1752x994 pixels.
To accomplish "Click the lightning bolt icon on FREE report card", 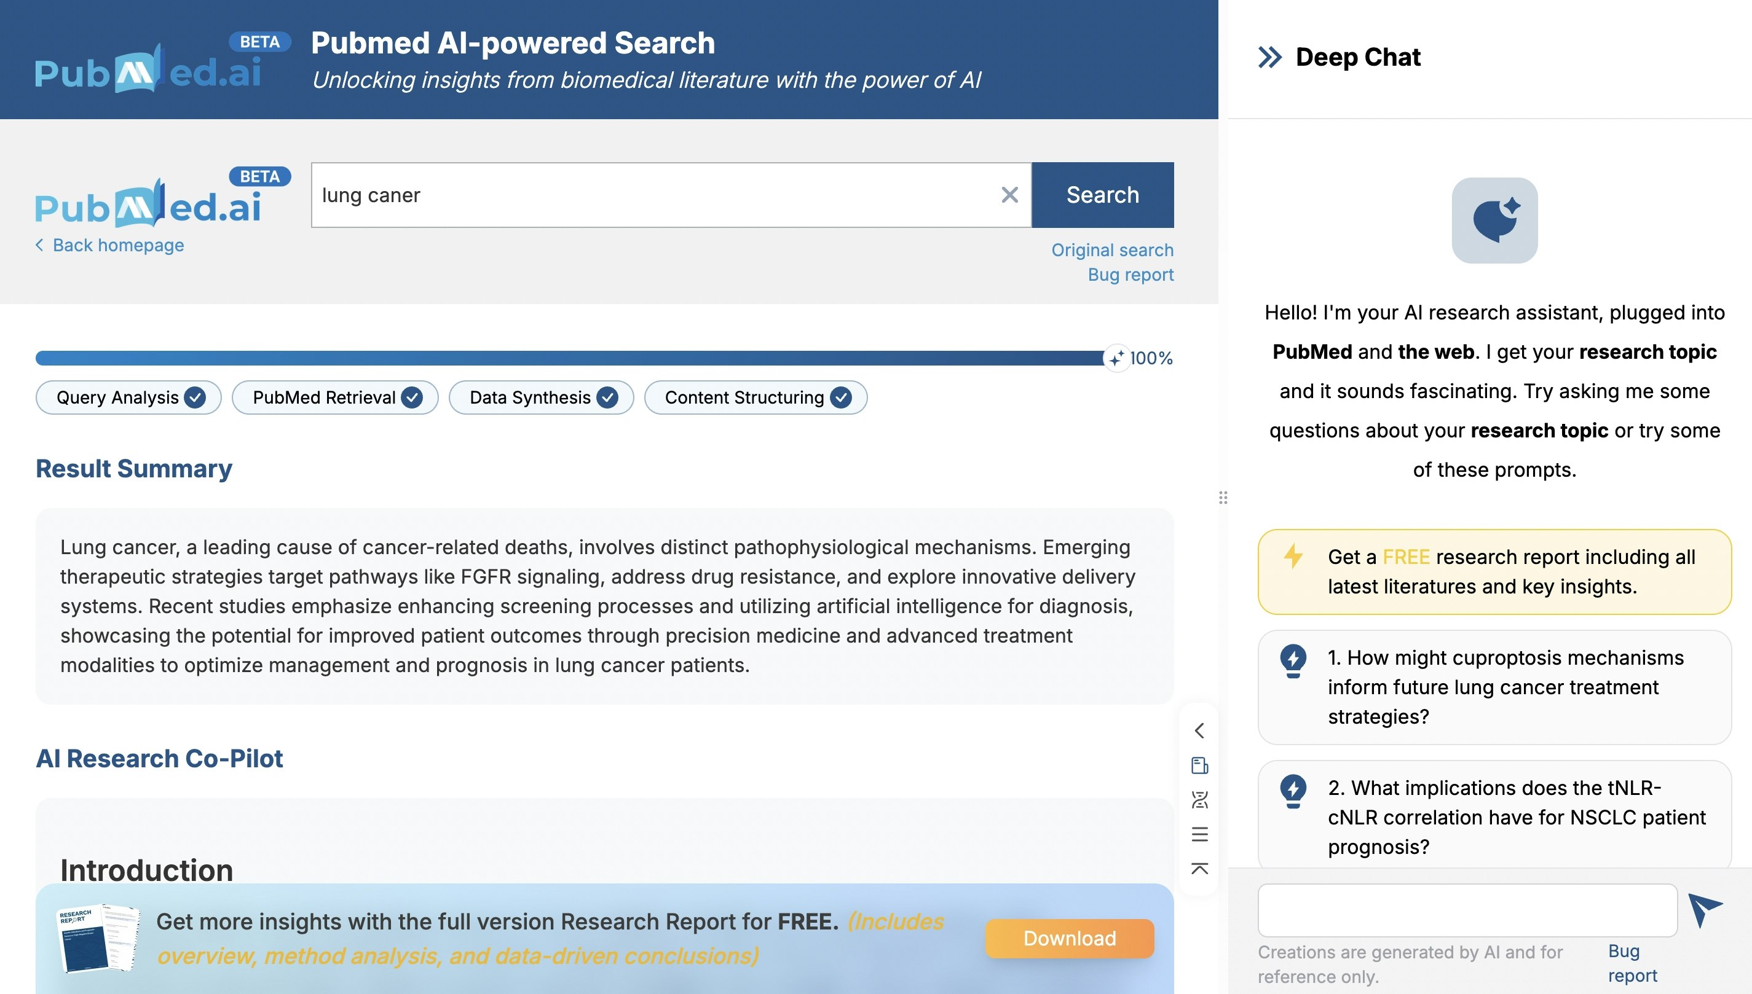I will [x=1293, y=556].
